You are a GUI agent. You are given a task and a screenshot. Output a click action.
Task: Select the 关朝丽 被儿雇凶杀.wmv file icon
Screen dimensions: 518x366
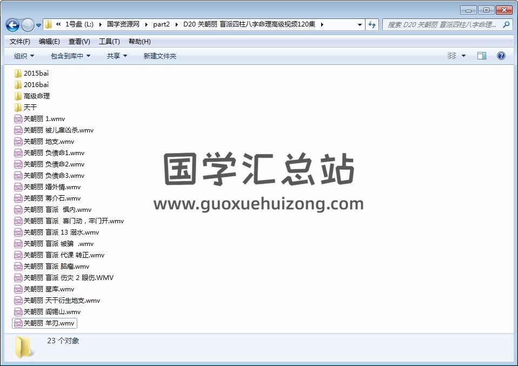pyautogui.click(x=18, y=130)
